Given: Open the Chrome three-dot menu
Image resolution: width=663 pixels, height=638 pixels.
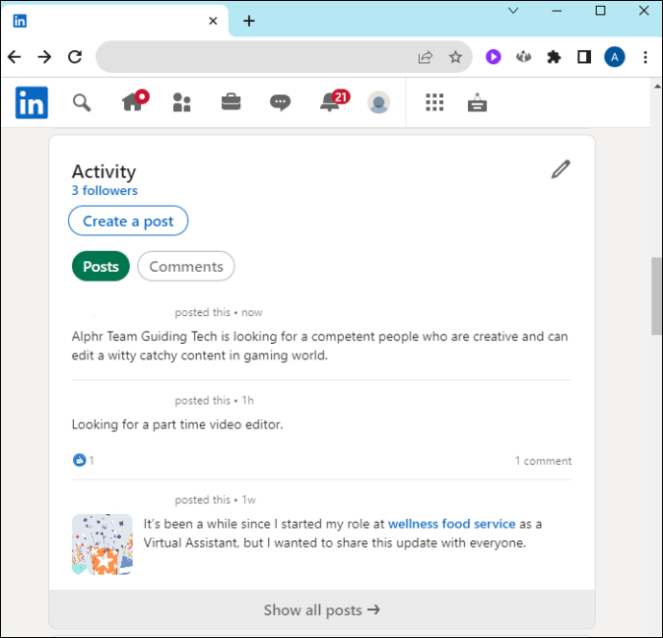Looking at the screenshot, I should click(646, 57).
